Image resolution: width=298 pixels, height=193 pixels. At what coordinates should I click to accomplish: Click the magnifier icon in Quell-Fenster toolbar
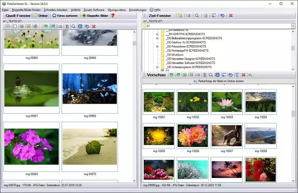point(74,26)
